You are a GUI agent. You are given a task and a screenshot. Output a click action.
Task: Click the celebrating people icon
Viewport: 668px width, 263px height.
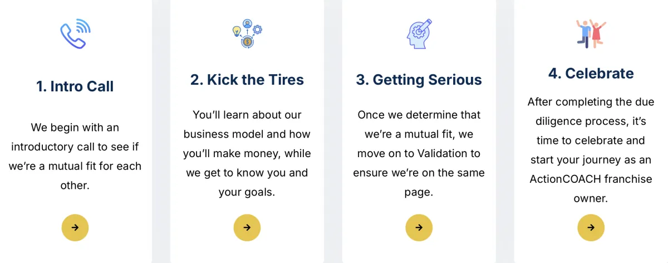(x=591, y=32)
